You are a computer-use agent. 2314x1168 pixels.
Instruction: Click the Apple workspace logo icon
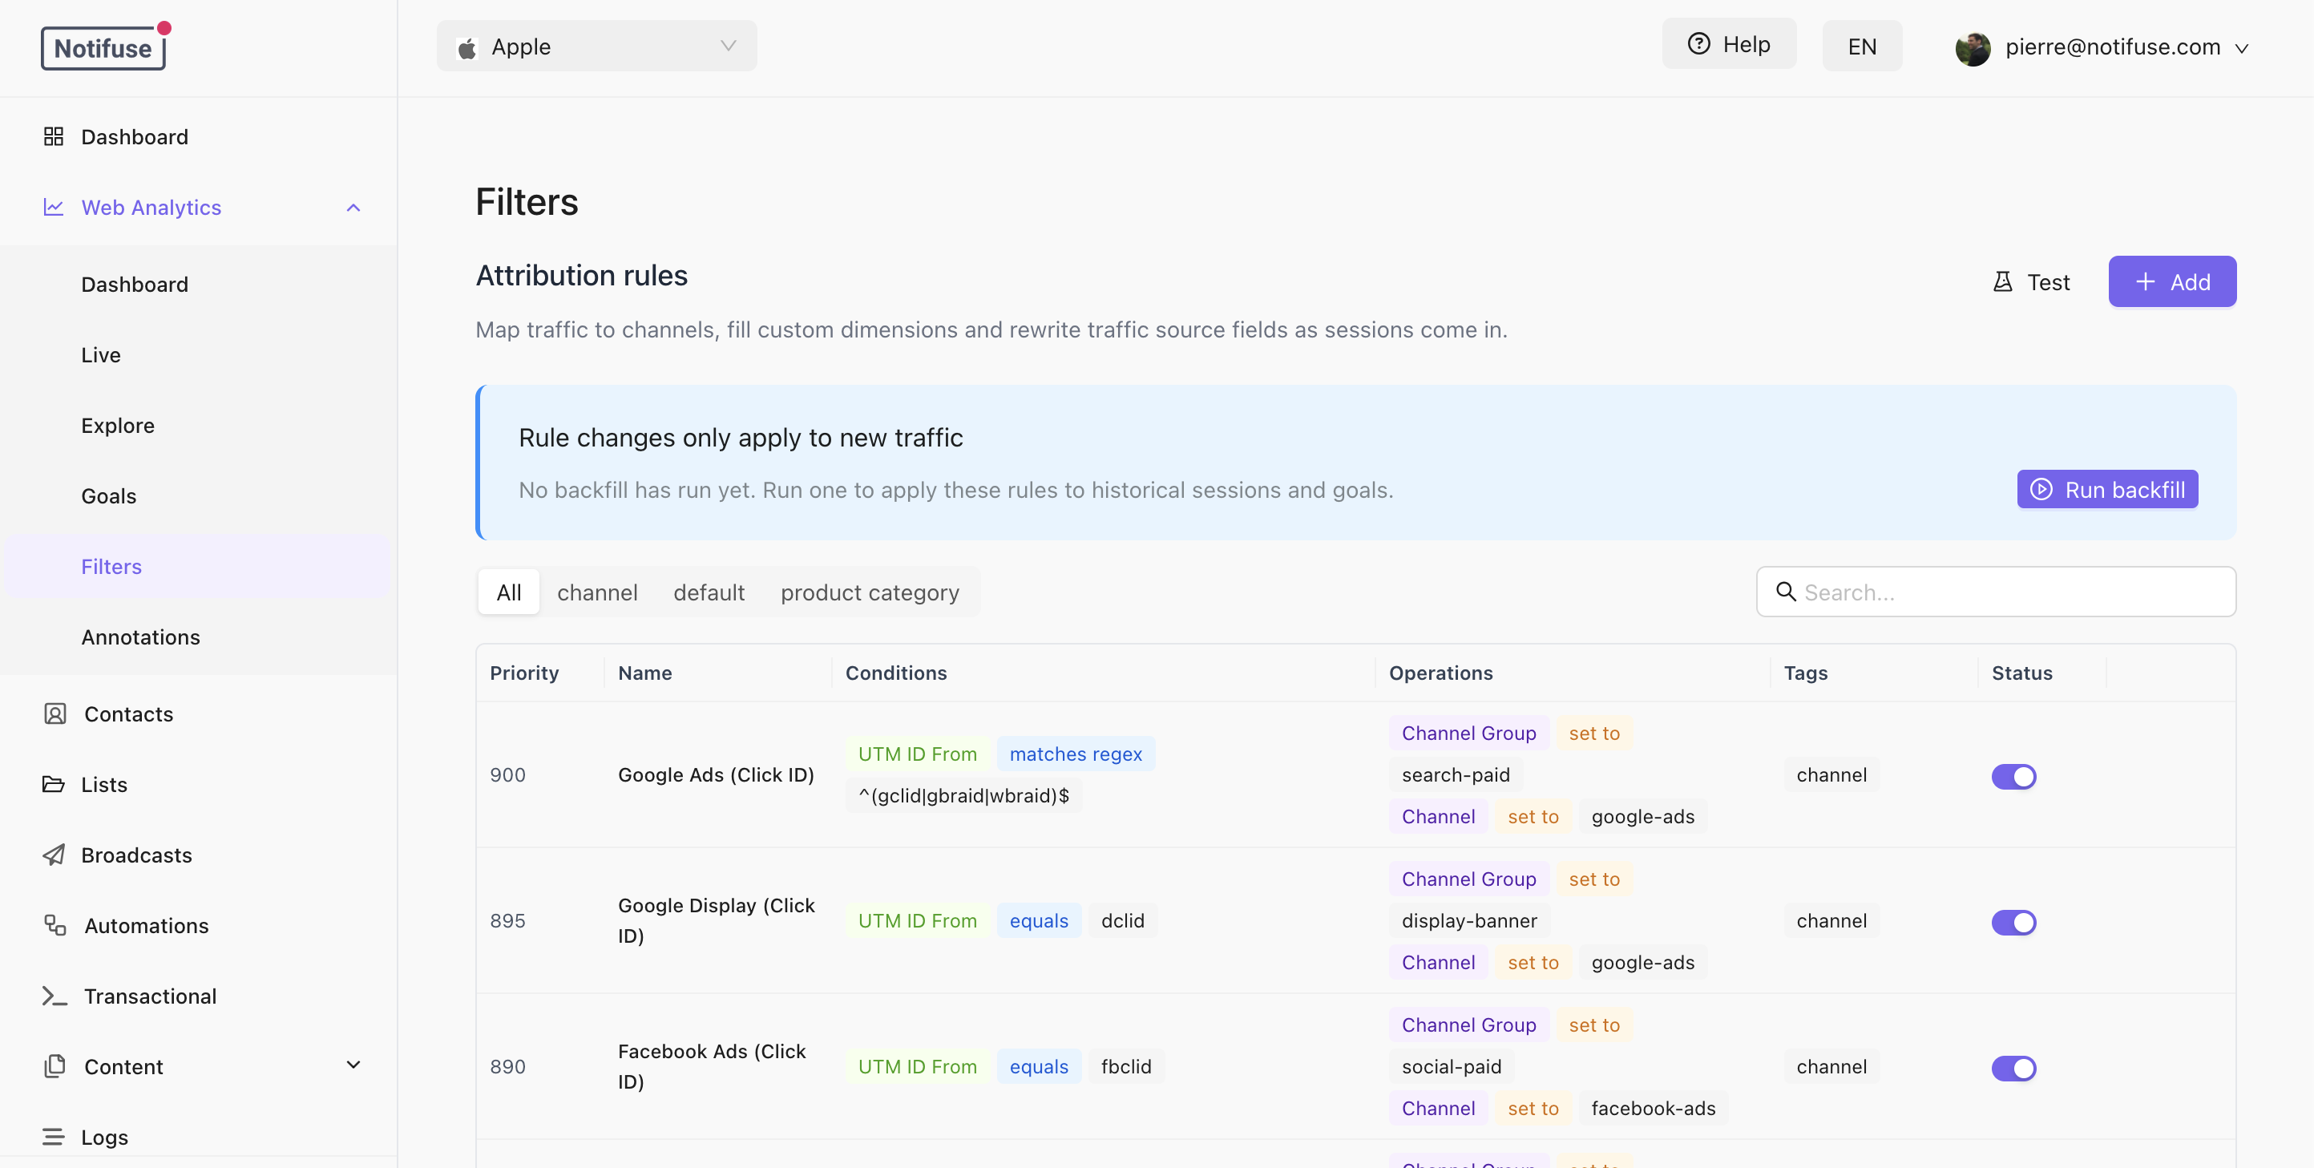tap(467, 47)
